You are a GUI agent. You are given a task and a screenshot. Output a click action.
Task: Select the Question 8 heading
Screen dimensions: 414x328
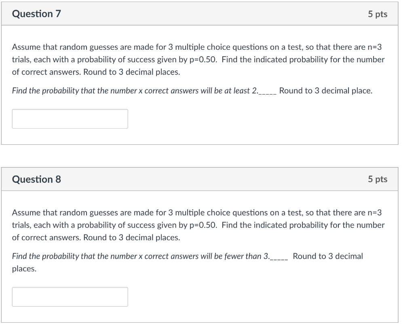point(36,179)
